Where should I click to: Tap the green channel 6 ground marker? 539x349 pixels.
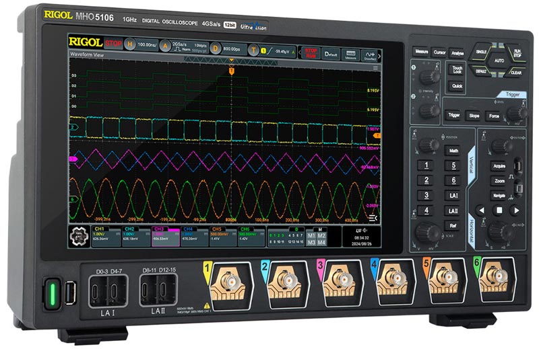coord(73,199)
